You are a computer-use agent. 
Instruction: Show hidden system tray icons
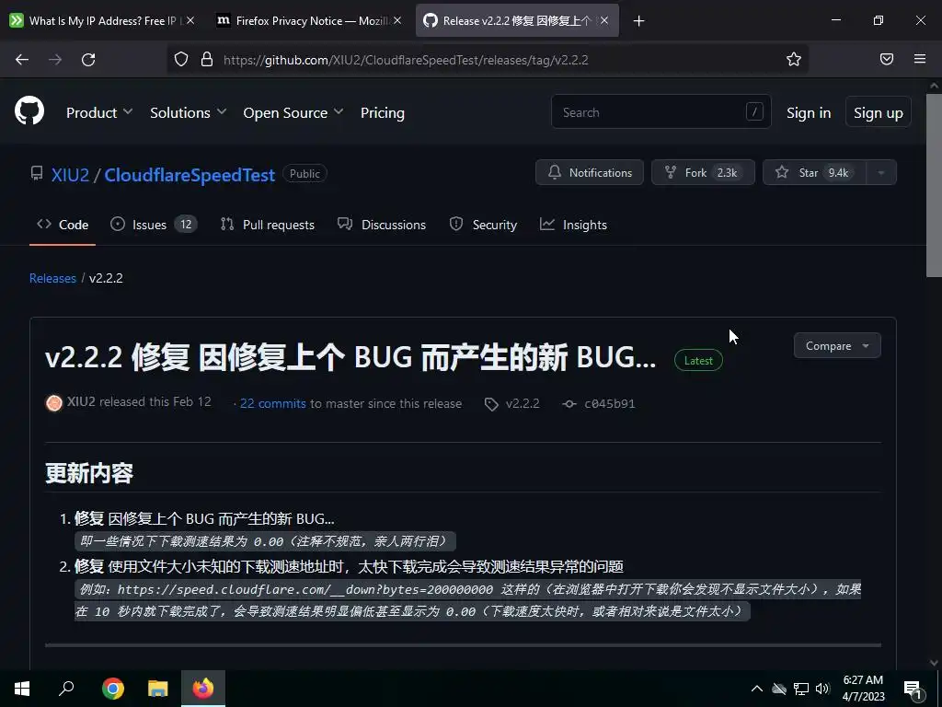[x=757, y=689]
